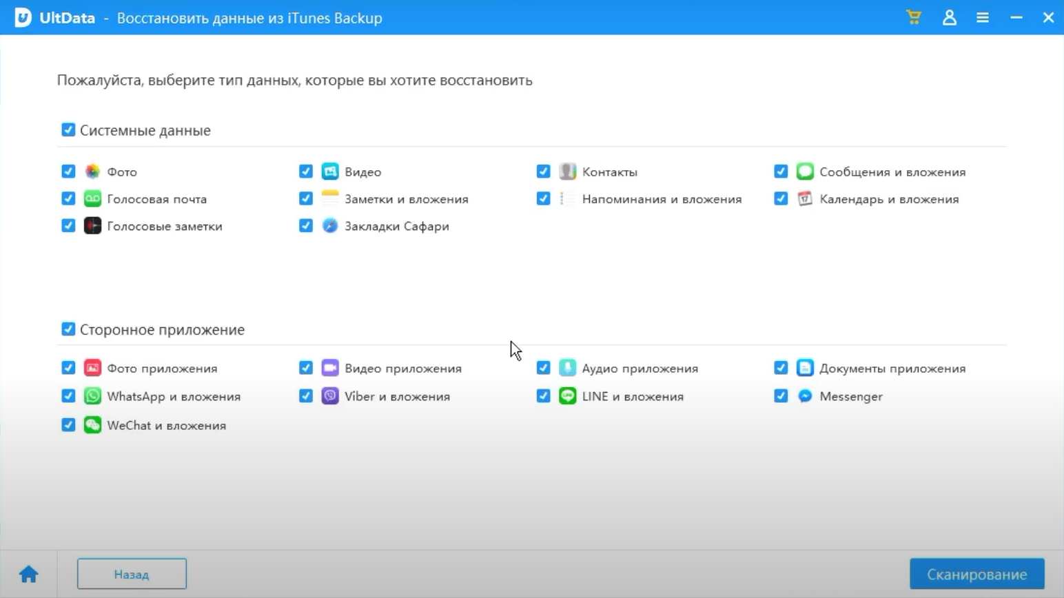Toggle Viber и вложения checkbox
The image size is (1064, 598).
(x=306, y=396)
